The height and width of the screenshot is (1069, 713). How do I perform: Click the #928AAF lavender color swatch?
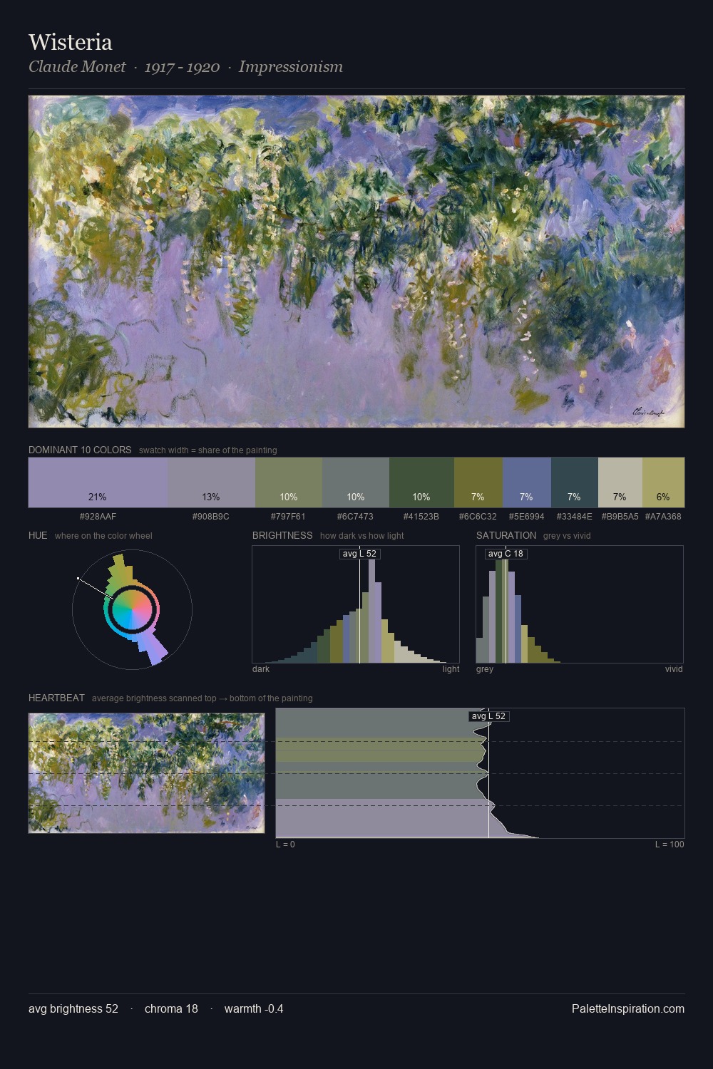coord(98,482)
